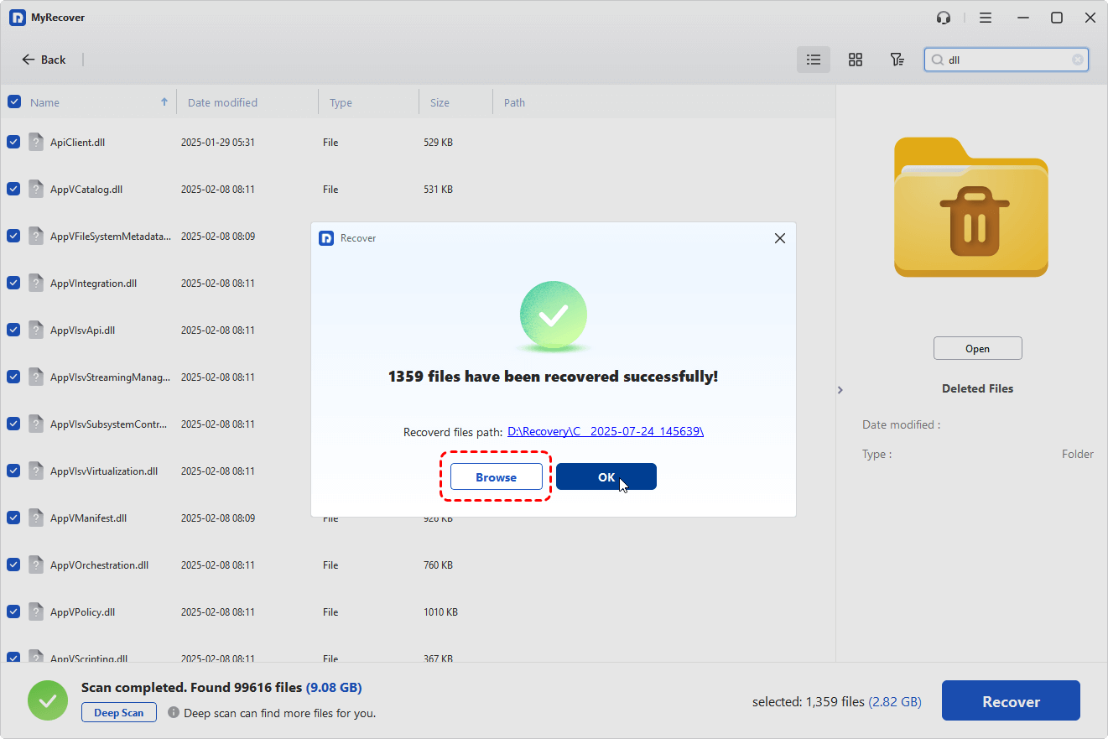Close the Recover dialog
1108x739 pixels.
pos(779,238)
